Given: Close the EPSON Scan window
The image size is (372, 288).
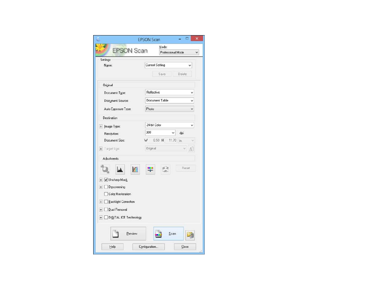Looking at the screenshot, I should [197, 39].
